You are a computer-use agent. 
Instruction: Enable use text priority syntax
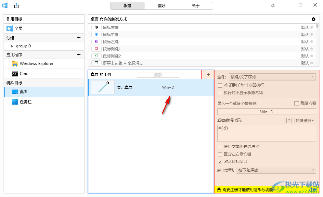[x=220, y=147]
